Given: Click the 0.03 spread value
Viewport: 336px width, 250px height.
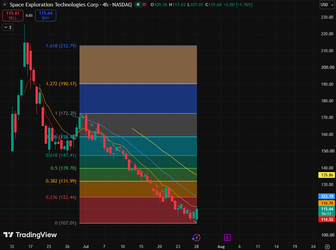Looking at the screenshot, I should 29,16.
